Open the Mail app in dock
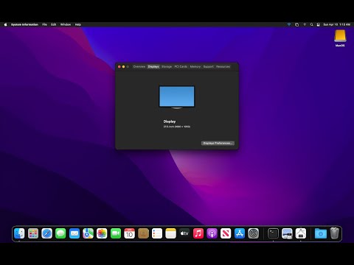Viewport: 354px width, 265px height. click(x=74, y=233)
